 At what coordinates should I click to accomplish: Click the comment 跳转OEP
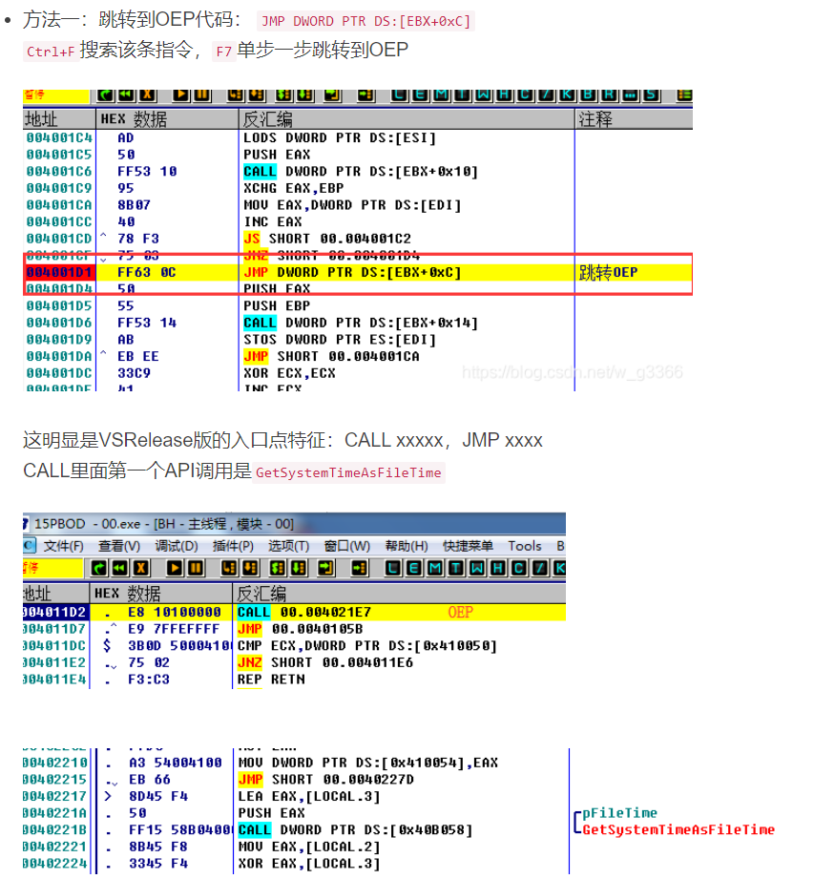(608, 272)
